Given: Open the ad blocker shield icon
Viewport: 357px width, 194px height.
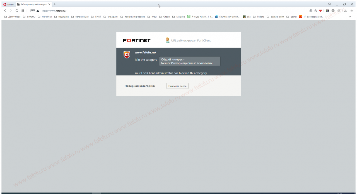Looking at the screenshot, I should click(316, 11).
